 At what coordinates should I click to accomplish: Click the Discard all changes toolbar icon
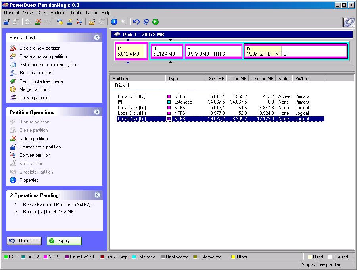tap(146, 22)
